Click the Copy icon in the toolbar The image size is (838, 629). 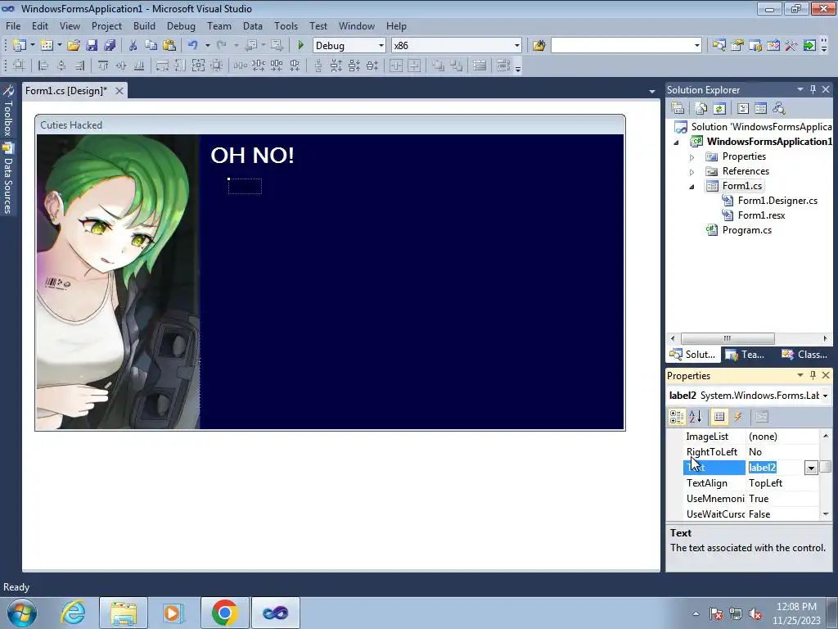point(151,46)
